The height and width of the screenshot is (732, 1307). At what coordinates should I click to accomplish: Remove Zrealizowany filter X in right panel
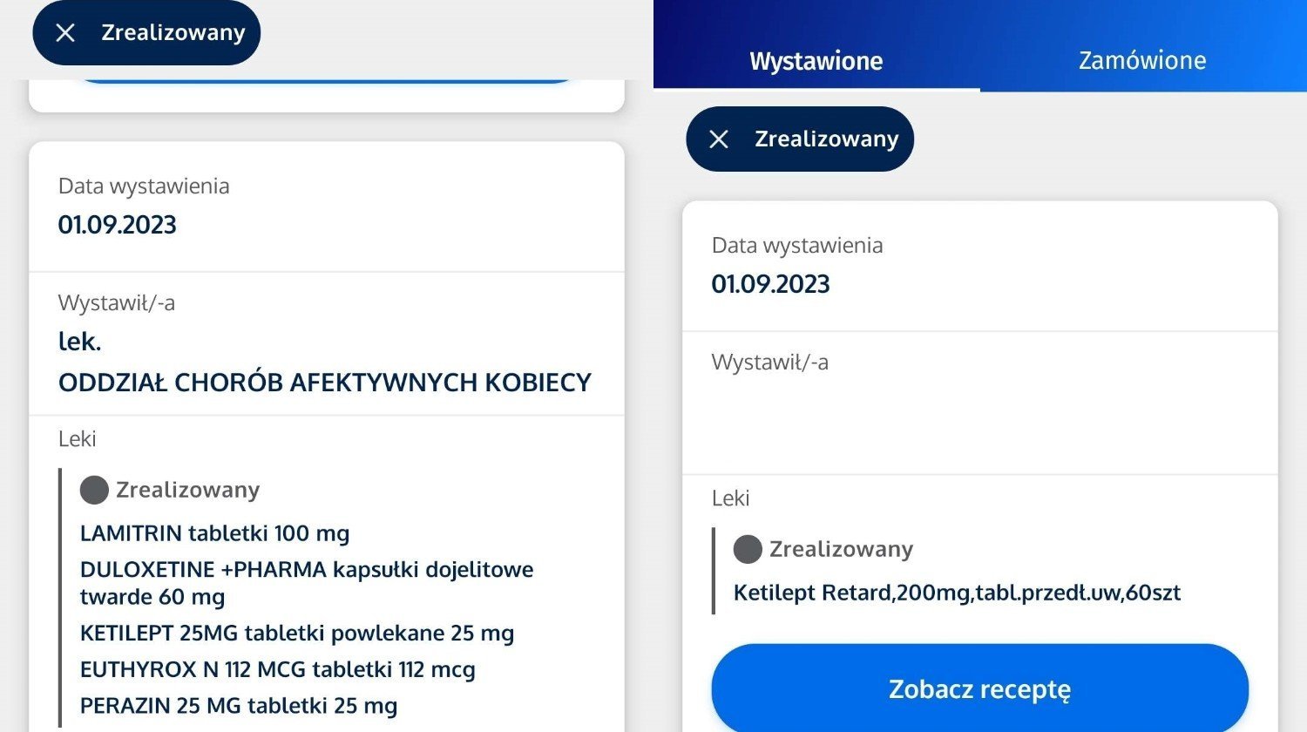pos(719,139)
